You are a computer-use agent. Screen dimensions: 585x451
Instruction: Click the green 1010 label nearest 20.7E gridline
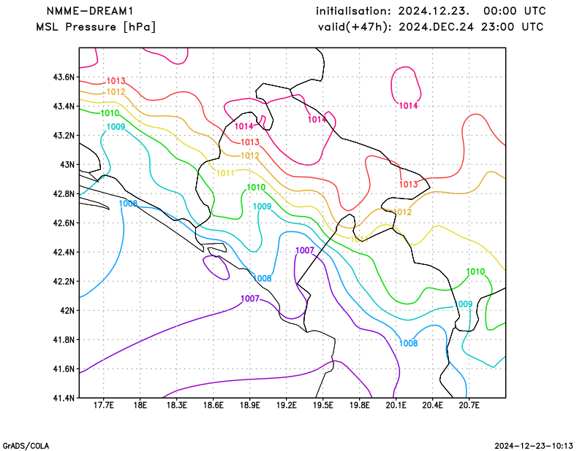pyautogui.click(x=476, y=272)
